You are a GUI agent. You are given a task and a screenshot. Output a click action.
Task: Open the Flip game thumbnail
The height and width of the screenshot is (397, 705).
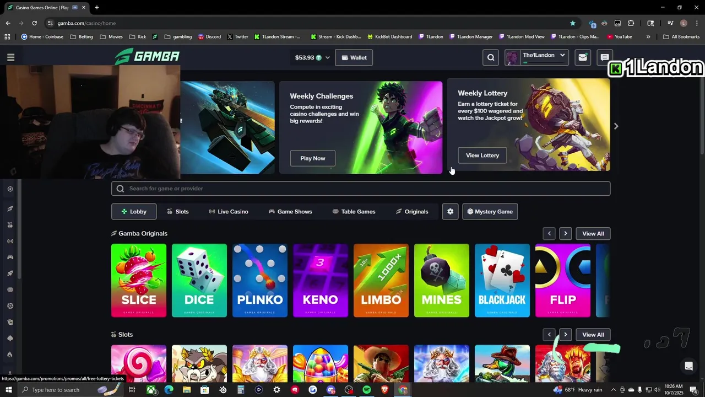(563, 281)
